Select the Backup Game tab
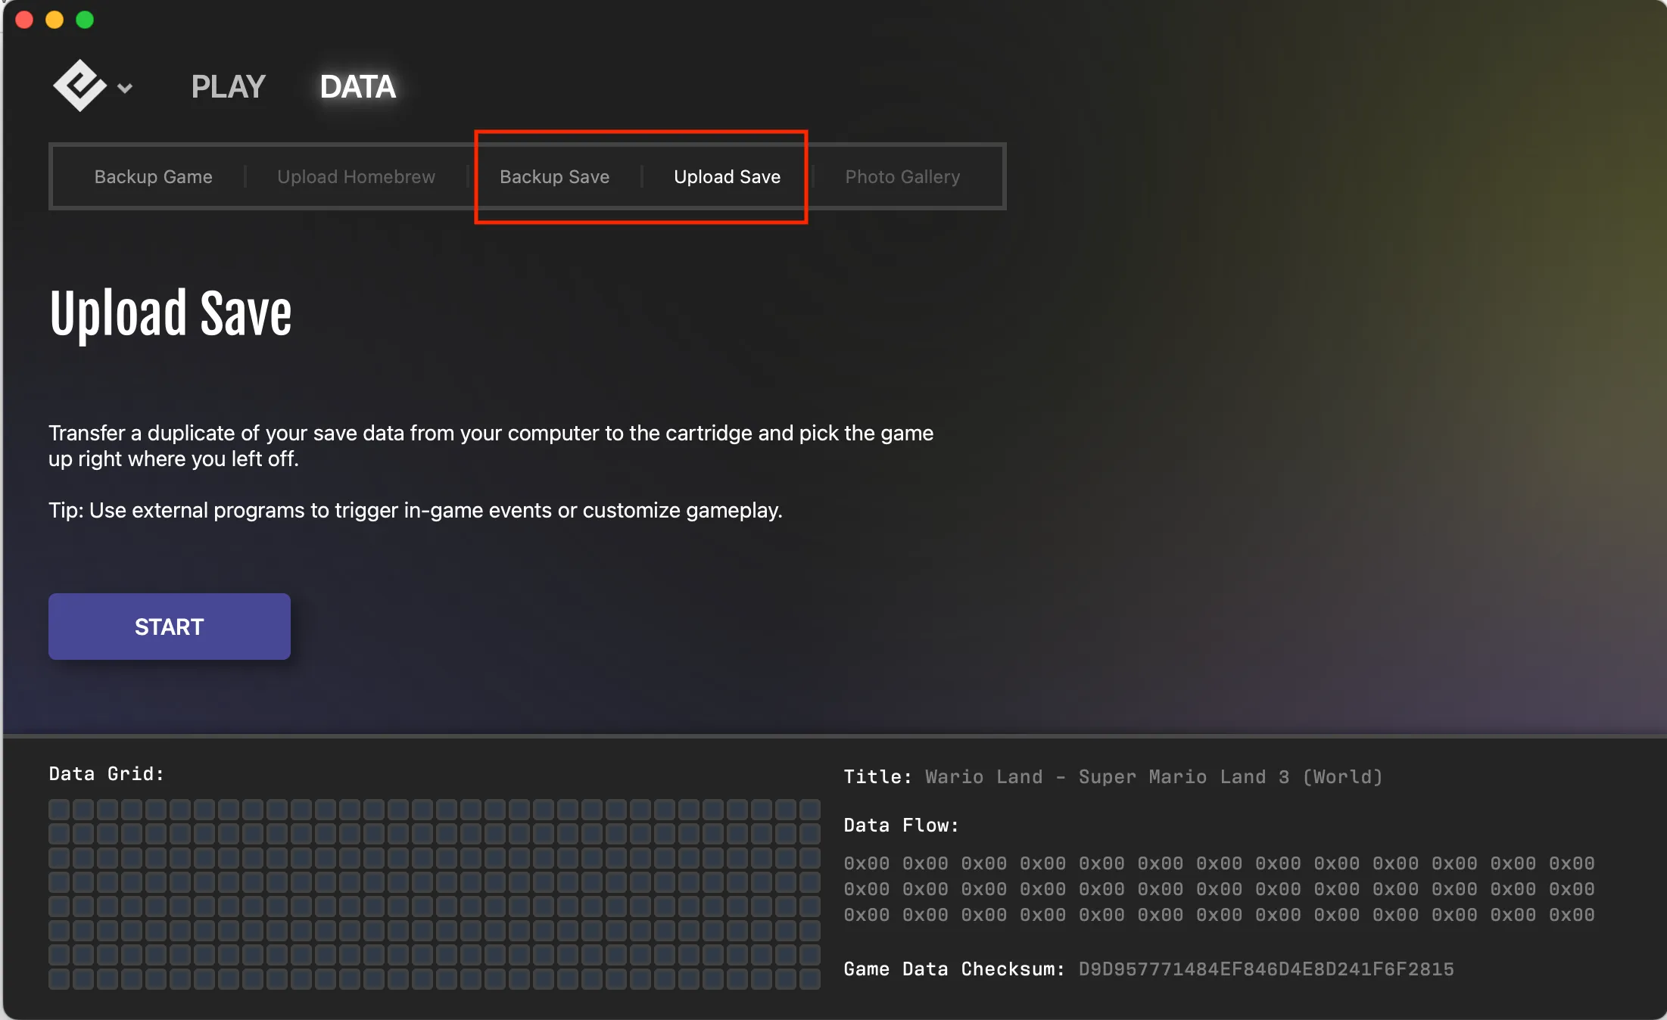The width and height of the screenshot is (1667, 1020). pos(153,176)
